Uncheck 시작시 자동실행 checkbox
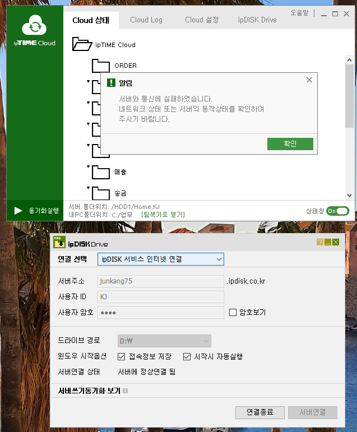357x432 pixels. pyautogui.click(x=187, y=357)
